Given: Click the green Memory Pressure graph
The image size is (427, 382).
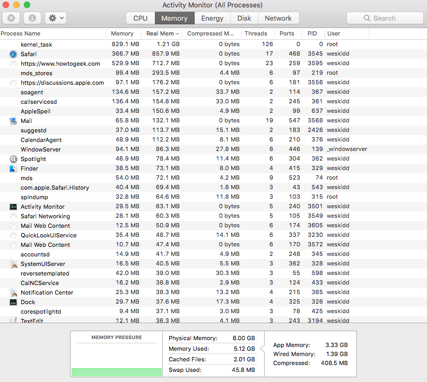Looking at the screenshot, I should (x=117, y=372).
